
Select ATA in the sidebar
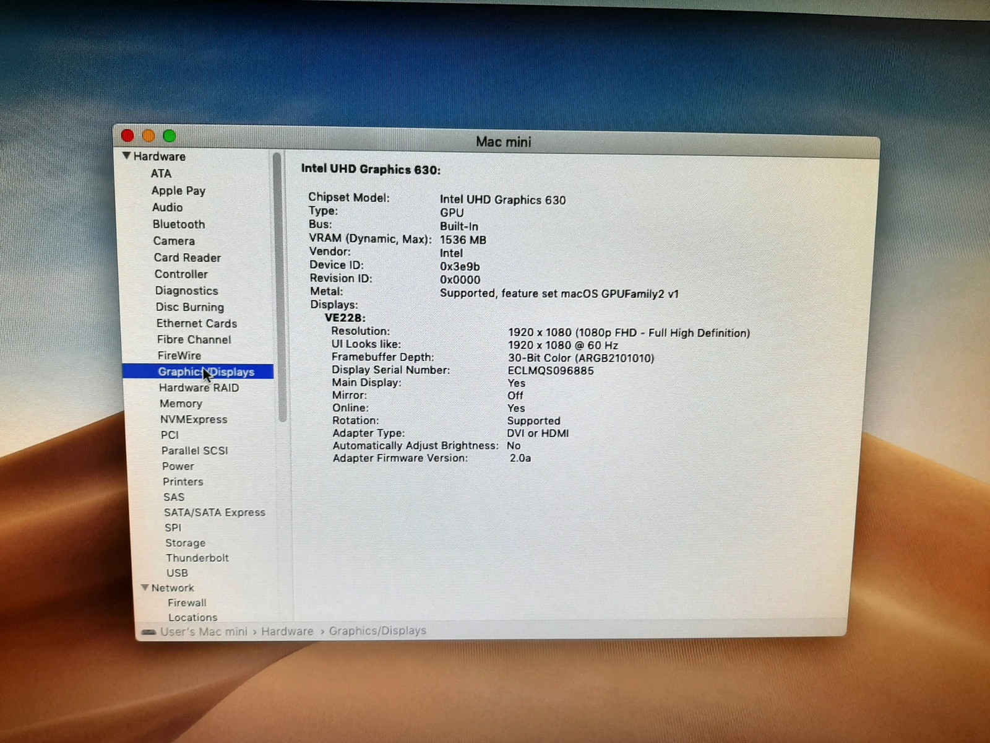161,174
